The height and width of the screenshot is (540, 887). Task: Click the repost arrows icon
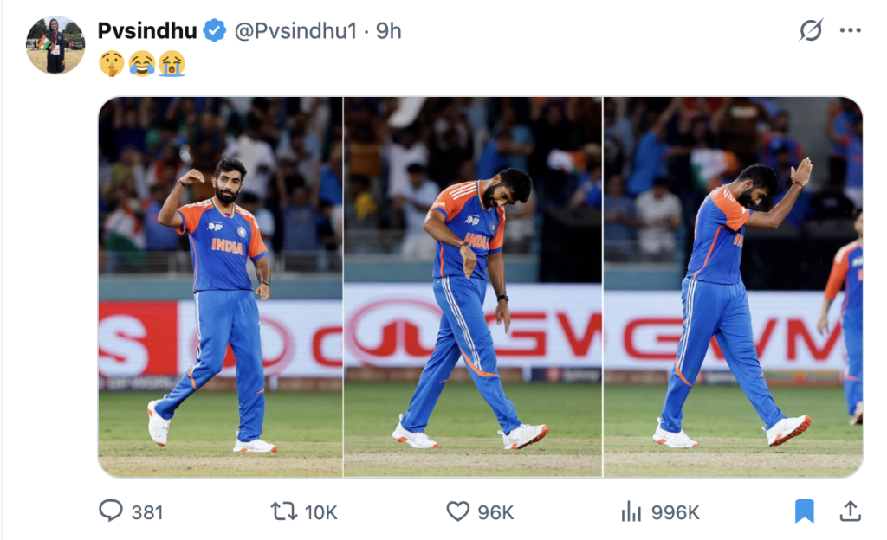tap(284, 511)
